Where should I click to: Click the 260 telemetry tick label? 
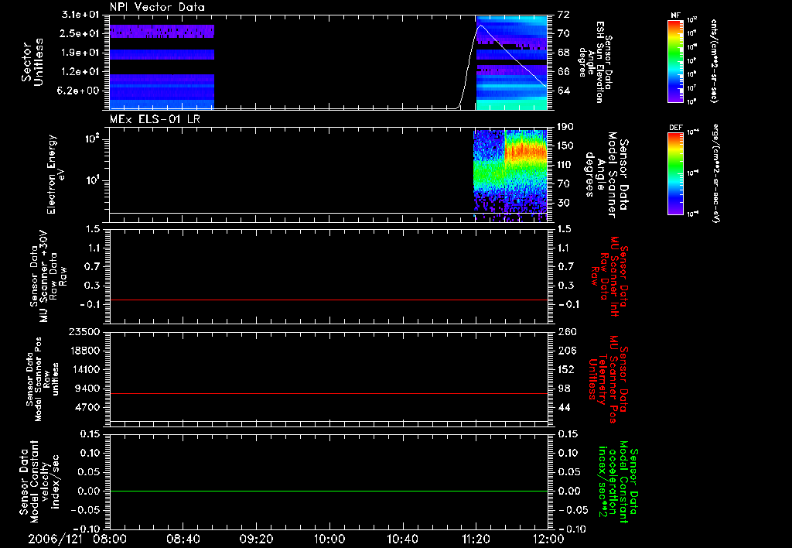pyautogui.click(x=567, y=332)
